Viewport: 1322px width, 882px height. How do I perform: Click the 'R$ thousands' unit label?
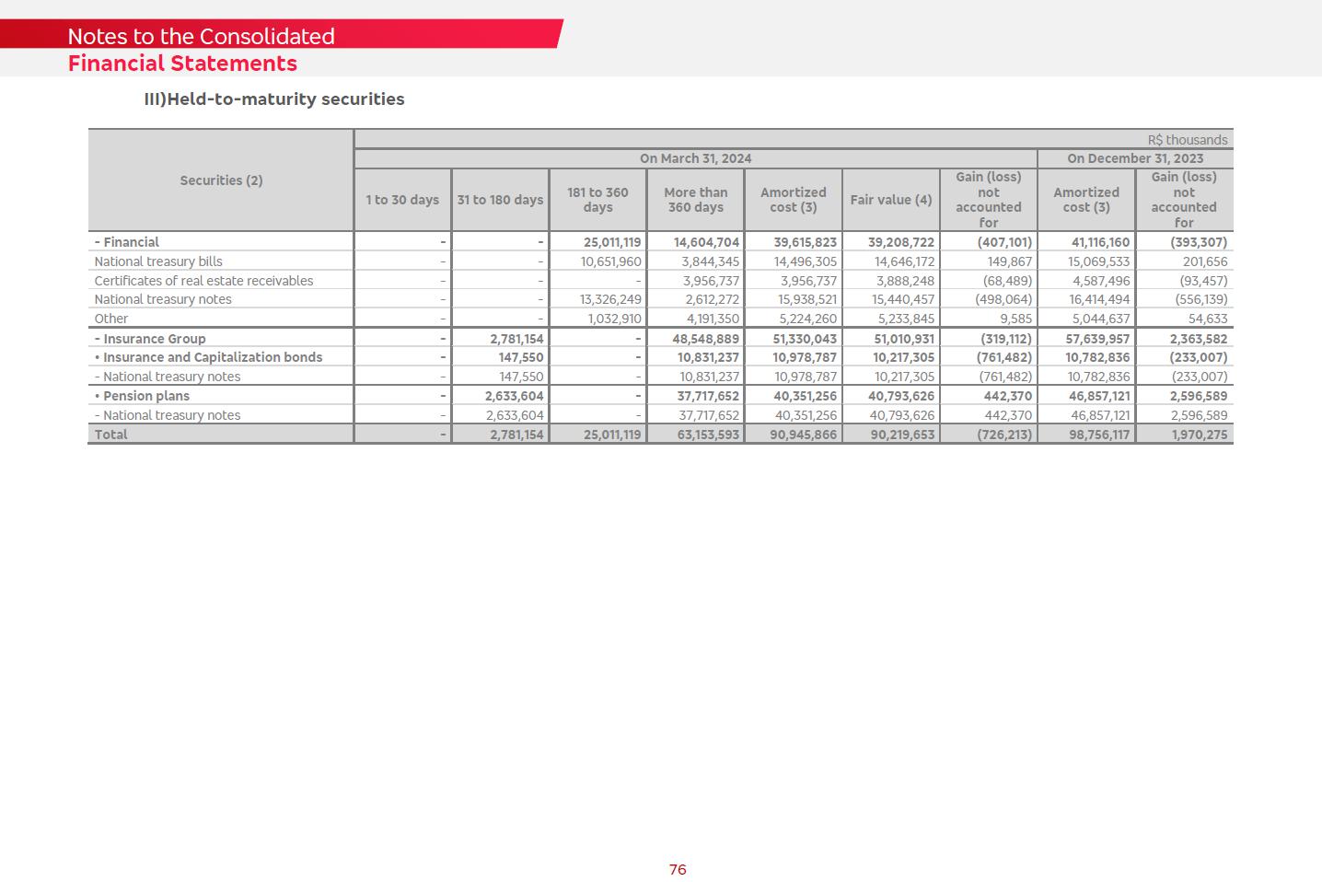1187,140
